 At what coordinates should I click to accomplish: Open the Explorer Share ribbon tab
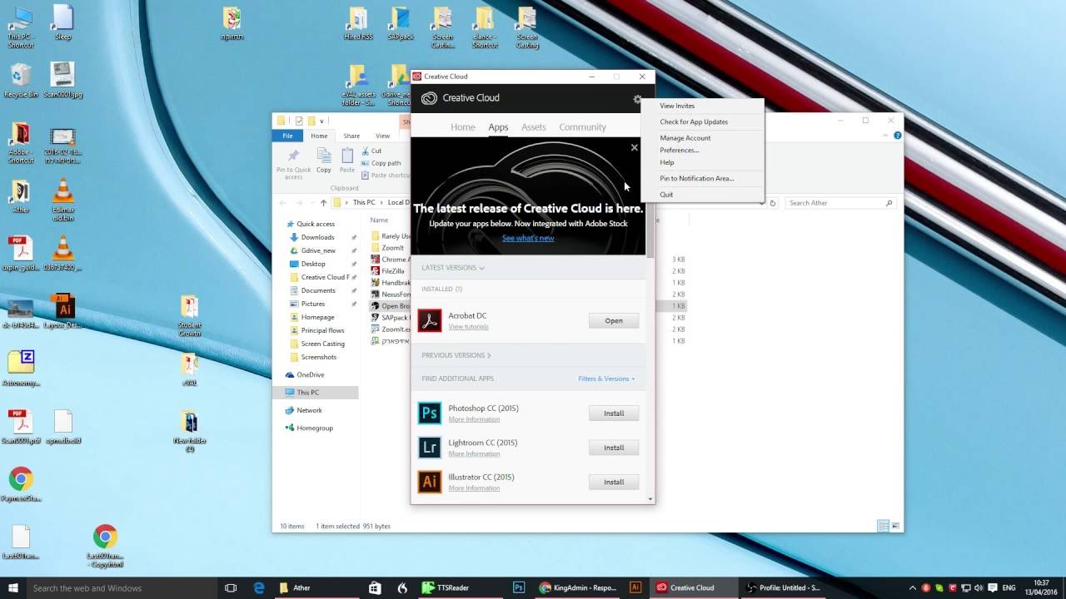(351, 136)
